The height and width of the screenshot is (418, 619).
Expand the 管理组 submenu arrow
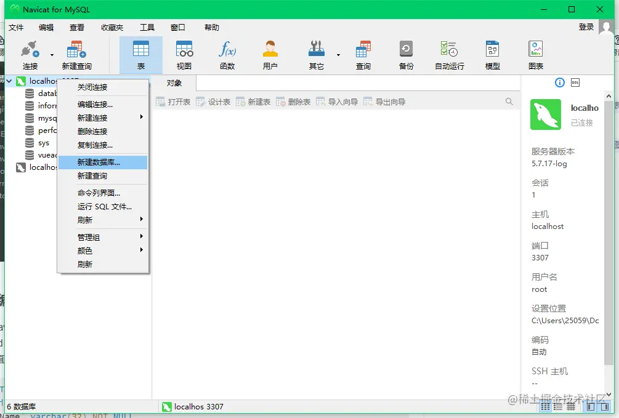(x=141, y=237)
